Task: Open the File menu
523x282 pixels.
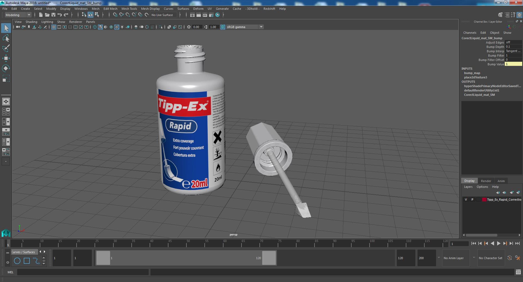Action: click(x=5, y=9)
